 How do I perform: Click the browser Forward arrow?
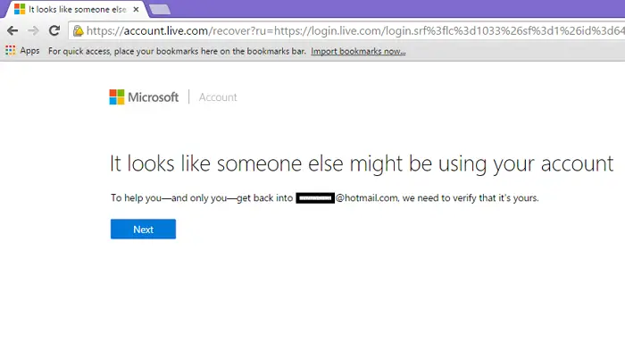(x=34, y=30)
